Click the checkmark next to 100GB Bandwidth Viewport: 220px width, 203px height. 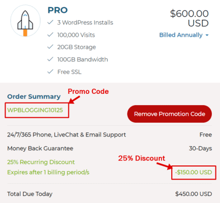(x=50, y=59)
